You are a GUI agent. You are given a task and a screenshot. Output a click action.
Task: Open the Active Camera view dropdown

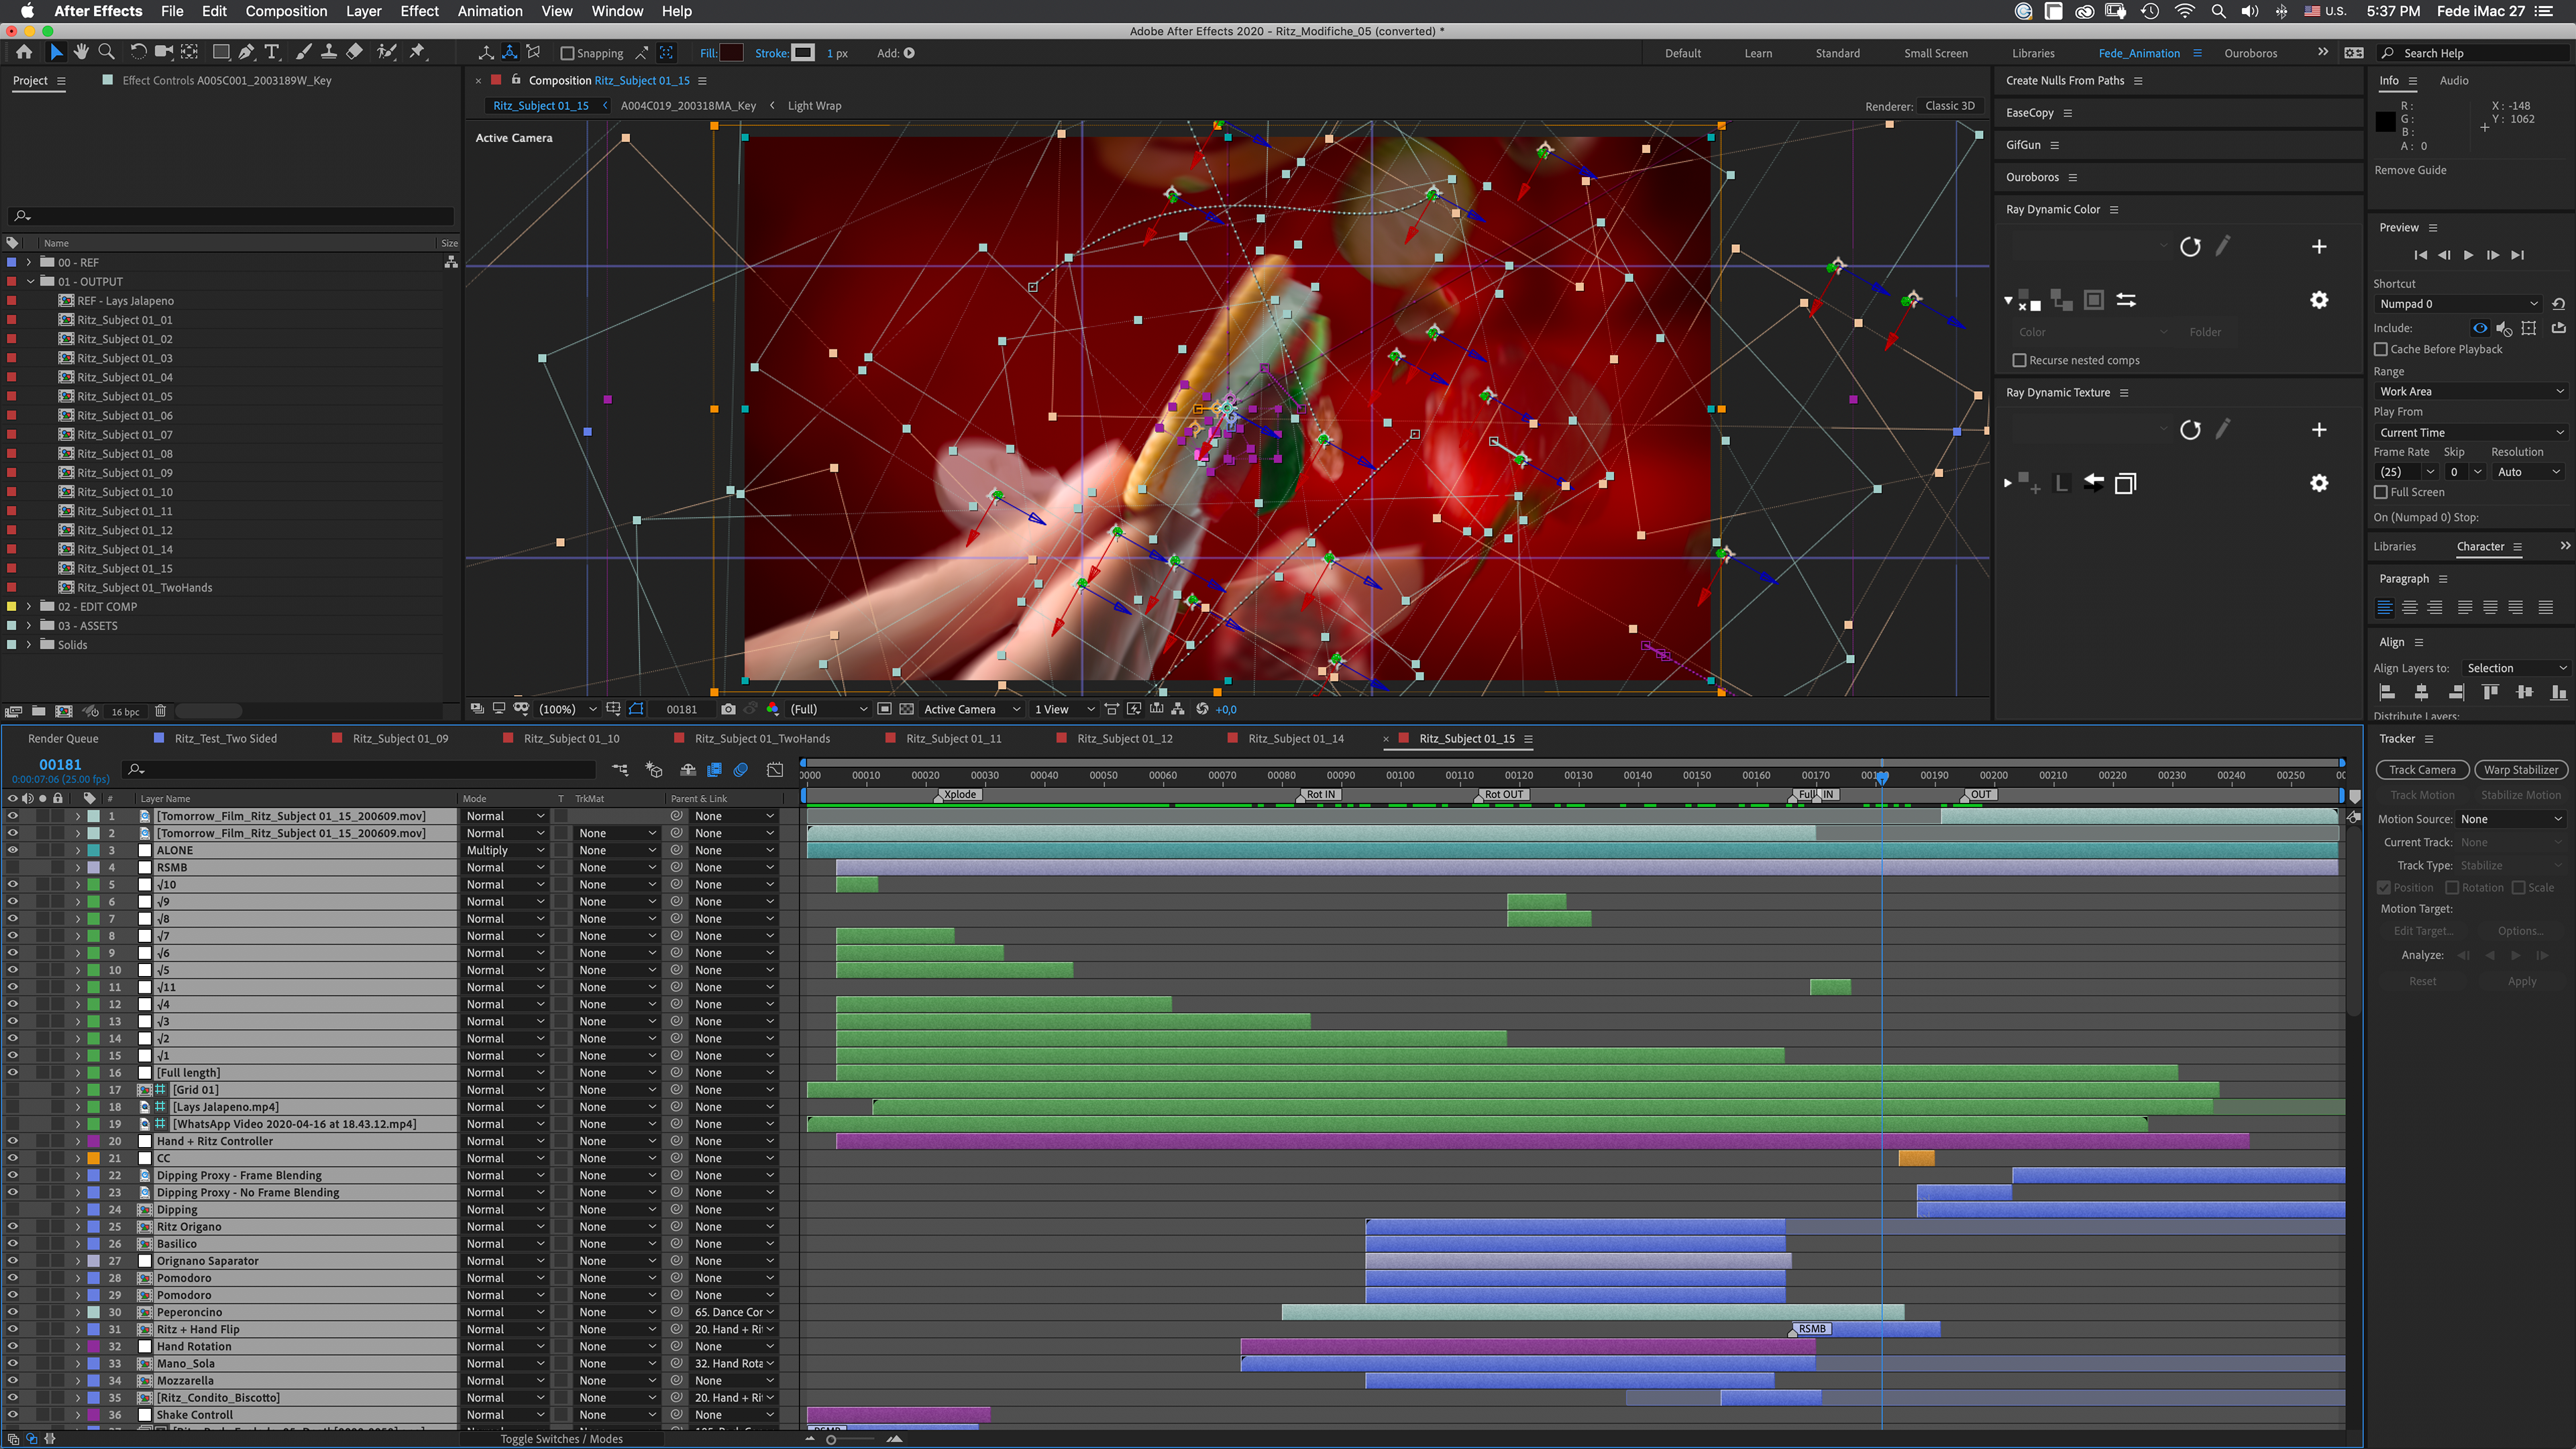click(970, 709)
